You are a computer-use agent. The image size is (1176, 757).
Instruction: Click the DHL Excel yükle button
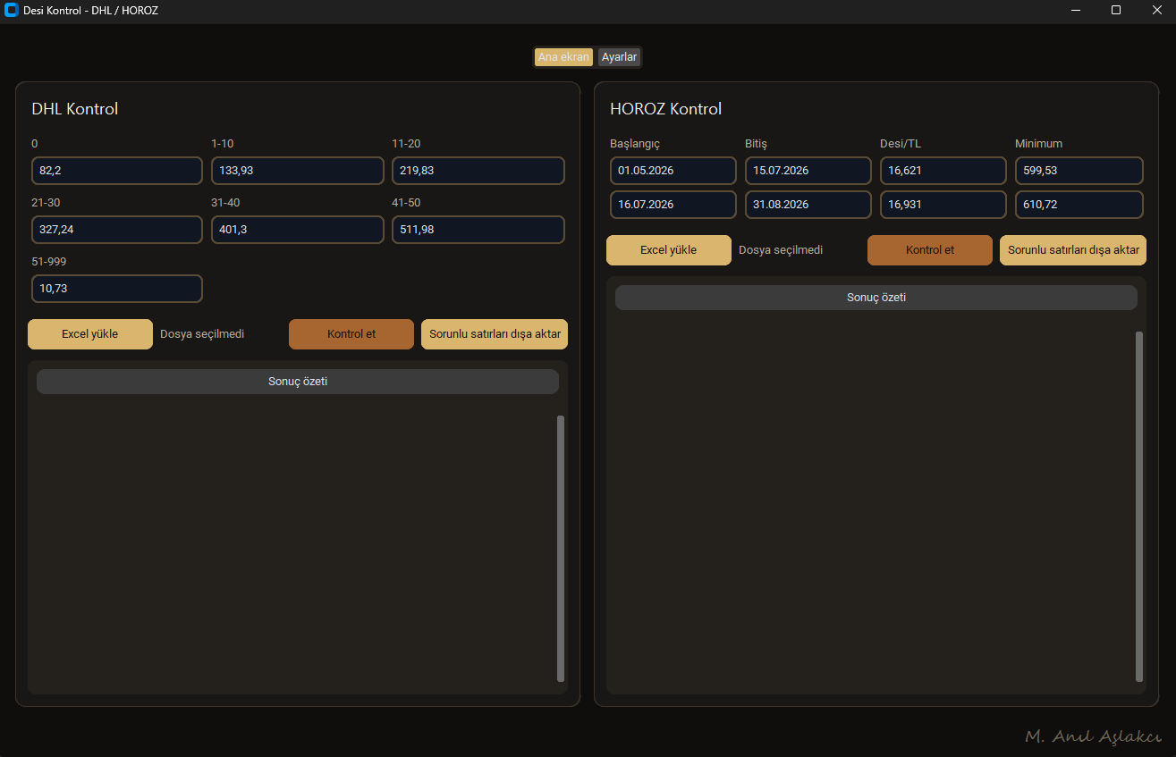tap(90, 334)
